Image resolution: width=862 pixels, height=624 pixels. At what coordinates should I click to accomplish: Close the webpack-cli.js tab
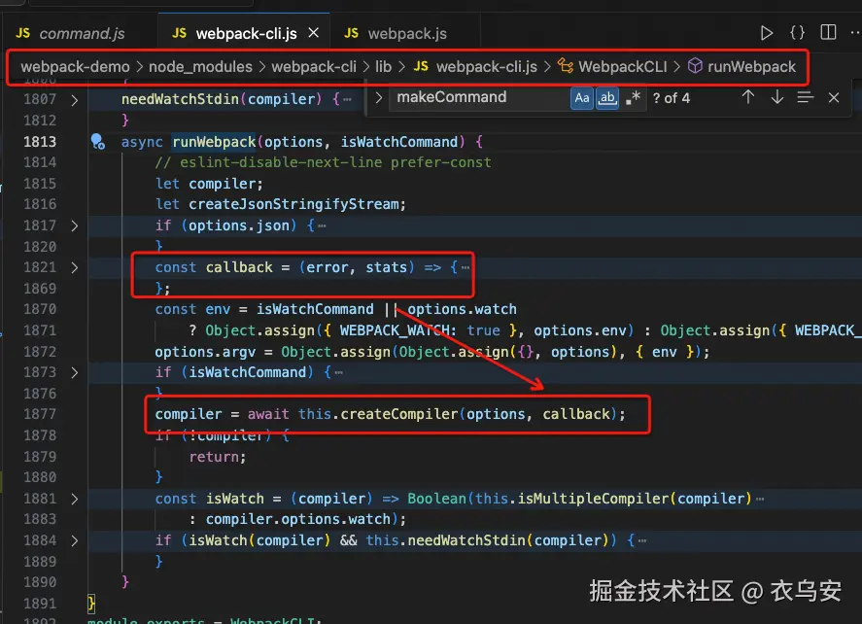click(x=313, y=33)
